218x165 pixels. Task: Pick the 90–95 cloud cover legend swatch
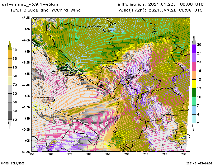(10, 63)
